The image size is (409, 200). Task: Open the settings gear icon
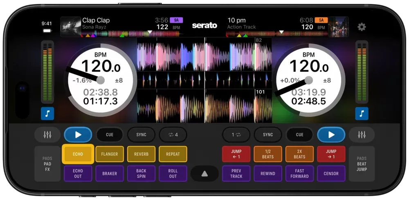[362, 27]
